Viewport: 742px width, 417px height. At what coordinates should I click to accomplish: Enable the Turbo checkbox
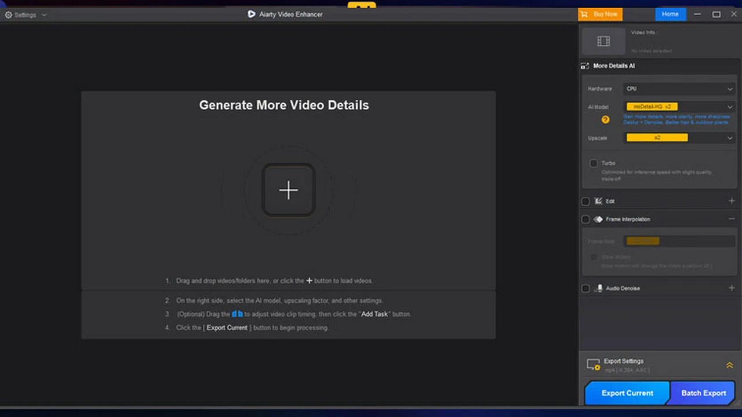[594, 163]
